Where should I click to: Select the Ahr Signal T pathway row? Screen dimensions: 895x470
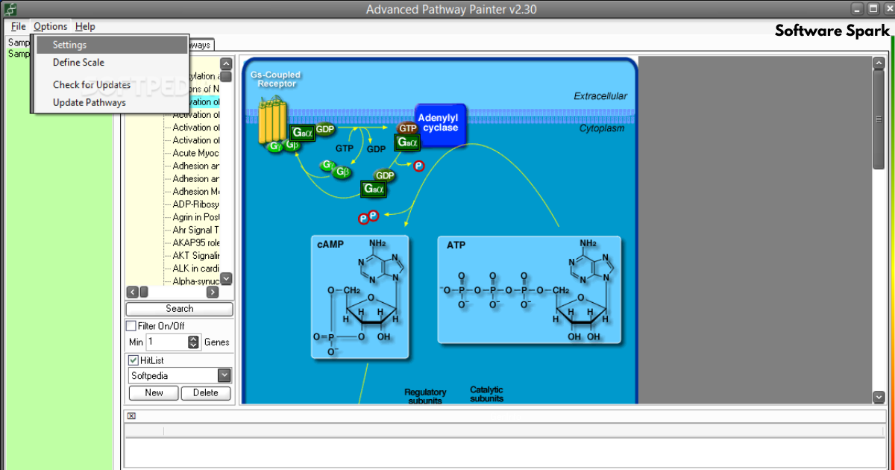196,230
